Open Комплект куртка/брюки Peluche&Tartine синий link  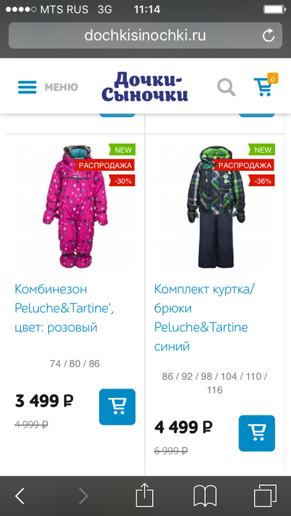point(205,318)
